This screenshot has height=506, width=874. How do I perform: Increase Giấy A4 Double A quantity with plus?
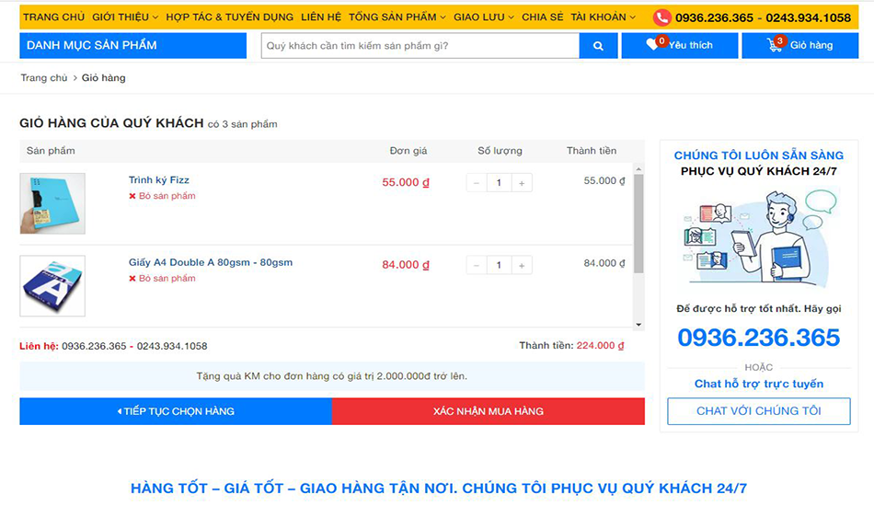[522, 266]
